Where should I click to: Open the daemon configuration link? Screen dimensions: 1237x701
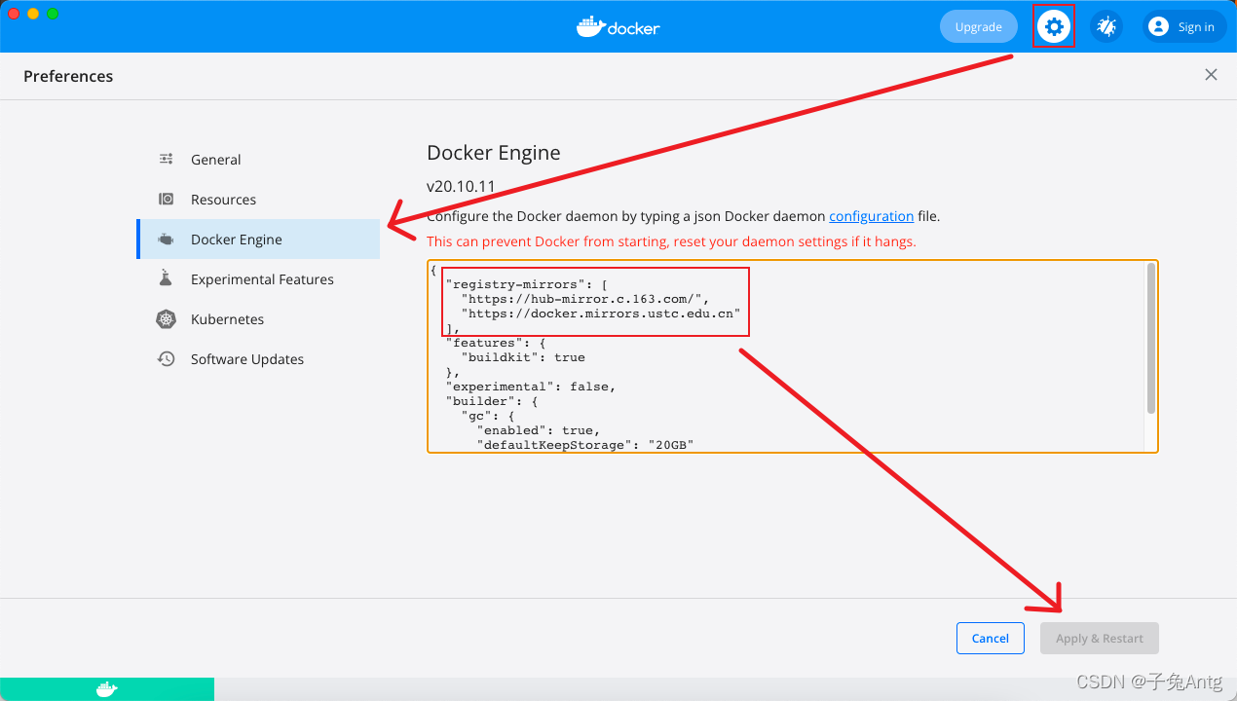[871, 216]
